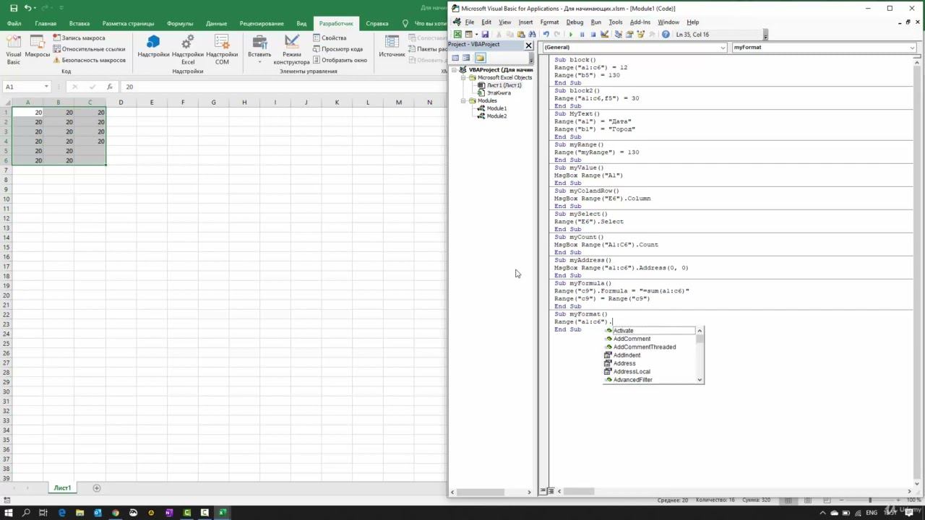Switch to the Файл tab
Screen dimensions: 925x520
[x=14, y=23]
